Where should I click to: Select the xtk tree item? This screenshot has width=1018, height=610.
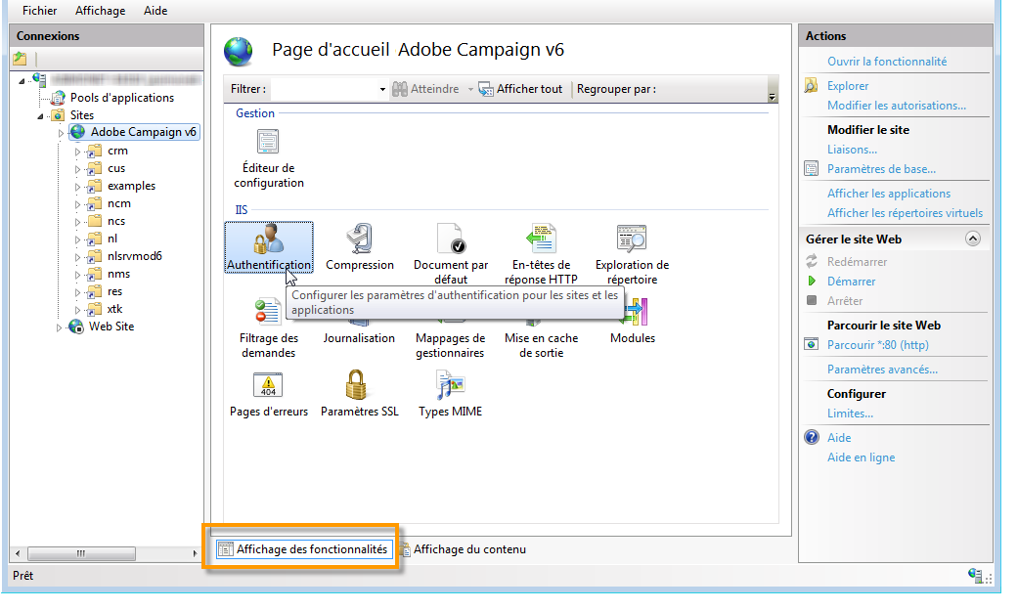[115, 309]
